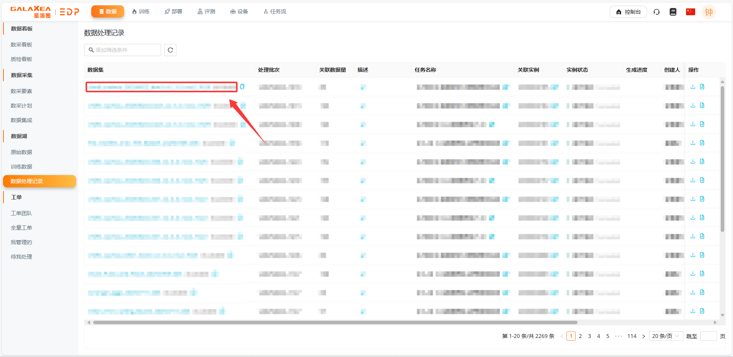Open the 20 条/页 page size dropdown
Viewport: 733px width, 357px height.
pyautogui.click(x=665, y=336)
